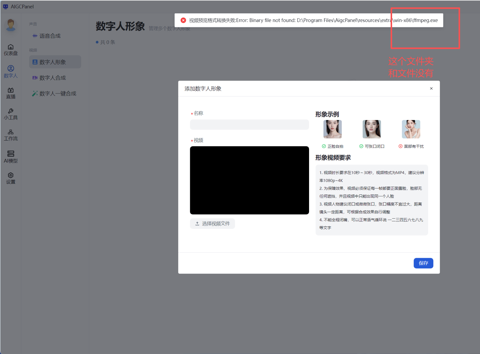
Task: Go to 语音合成 menu item
Action: coord(55,36)
